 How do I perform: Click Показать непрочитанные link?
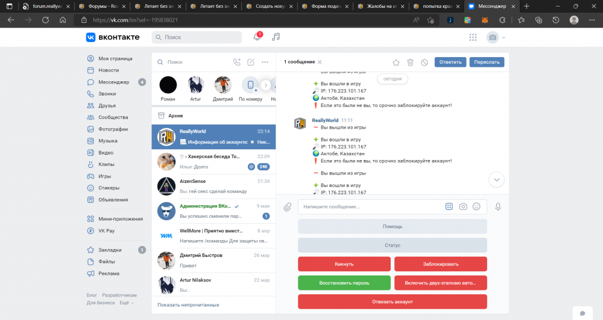click(x=188, y=305)
